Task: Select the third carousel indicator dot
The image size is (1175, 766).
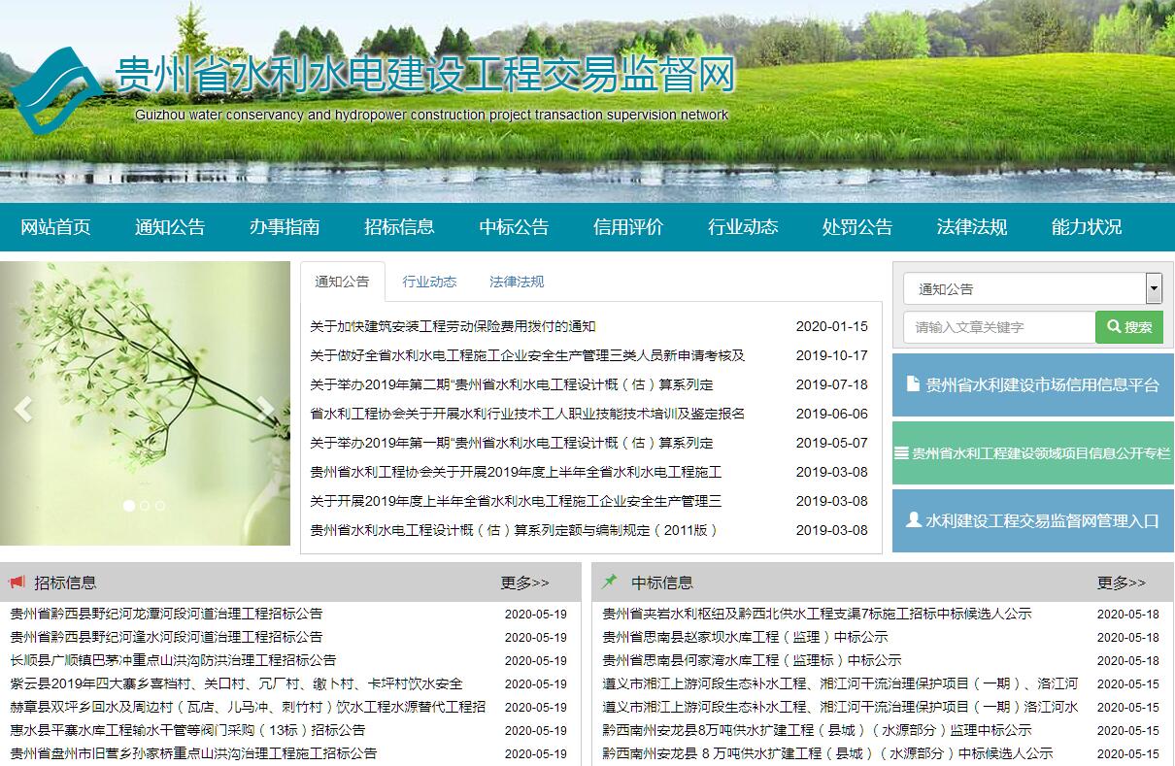Action: [160, 506]
